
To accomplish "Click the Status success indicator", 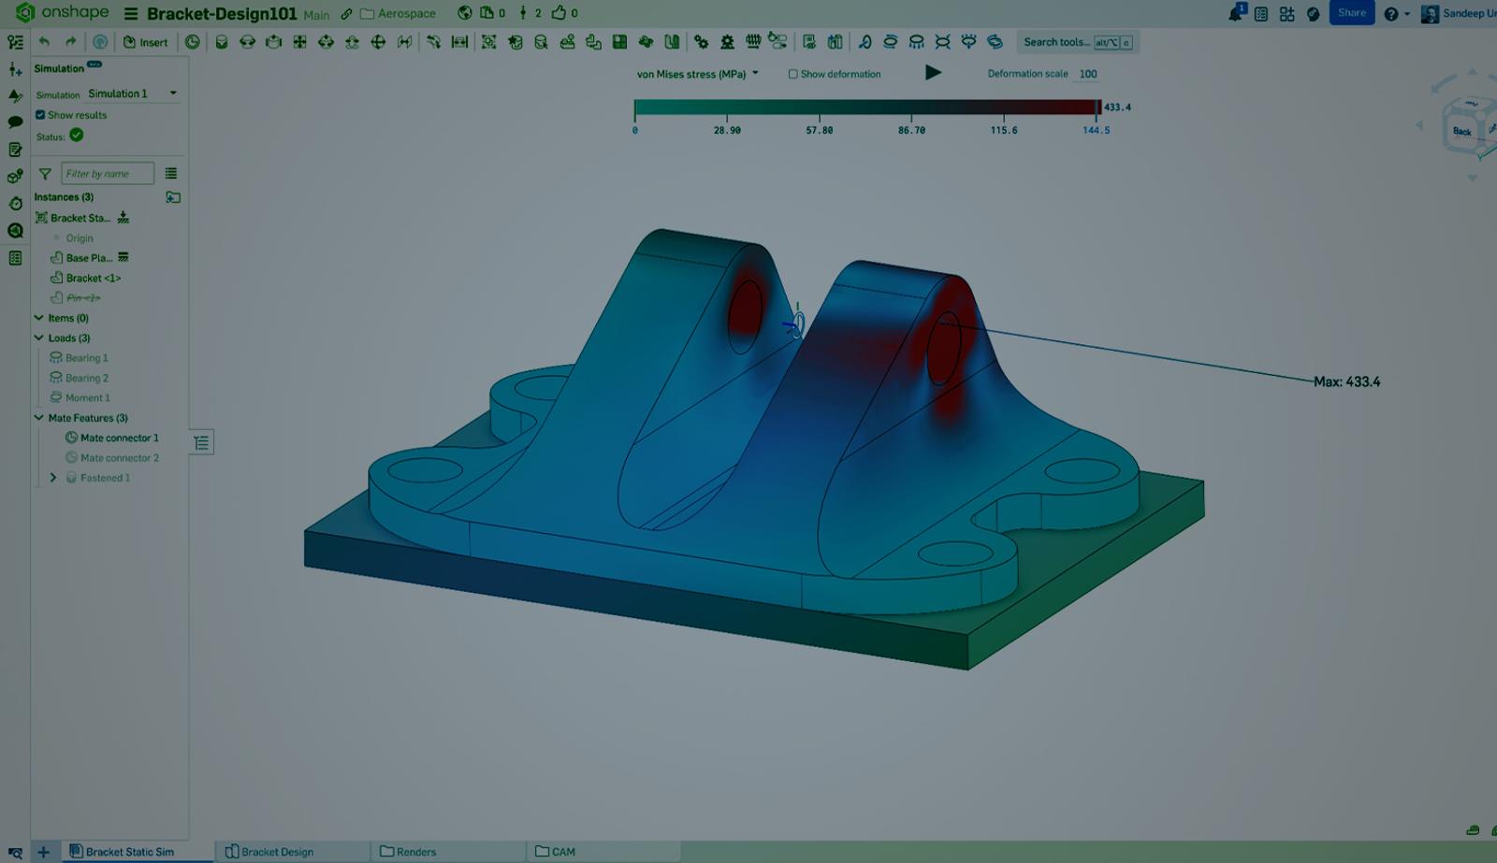I will coord(76,136).
